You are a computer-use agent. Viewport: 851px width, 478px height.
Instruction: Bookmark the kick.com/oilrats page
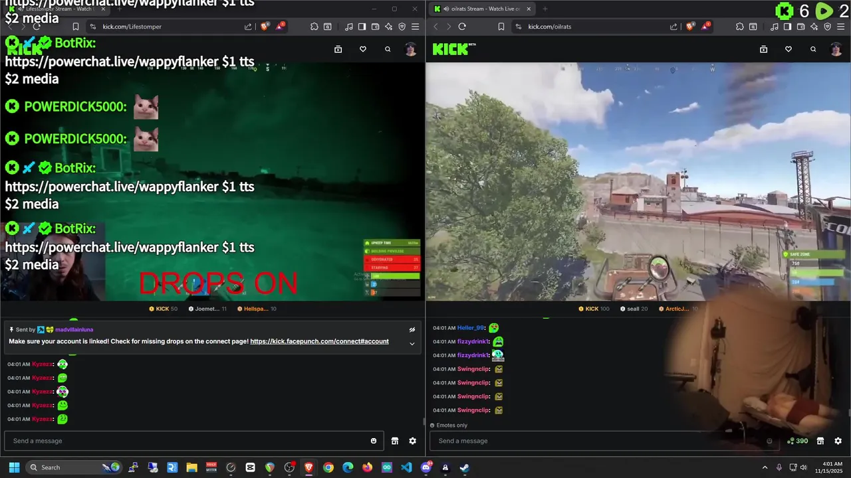click(501, 27)
